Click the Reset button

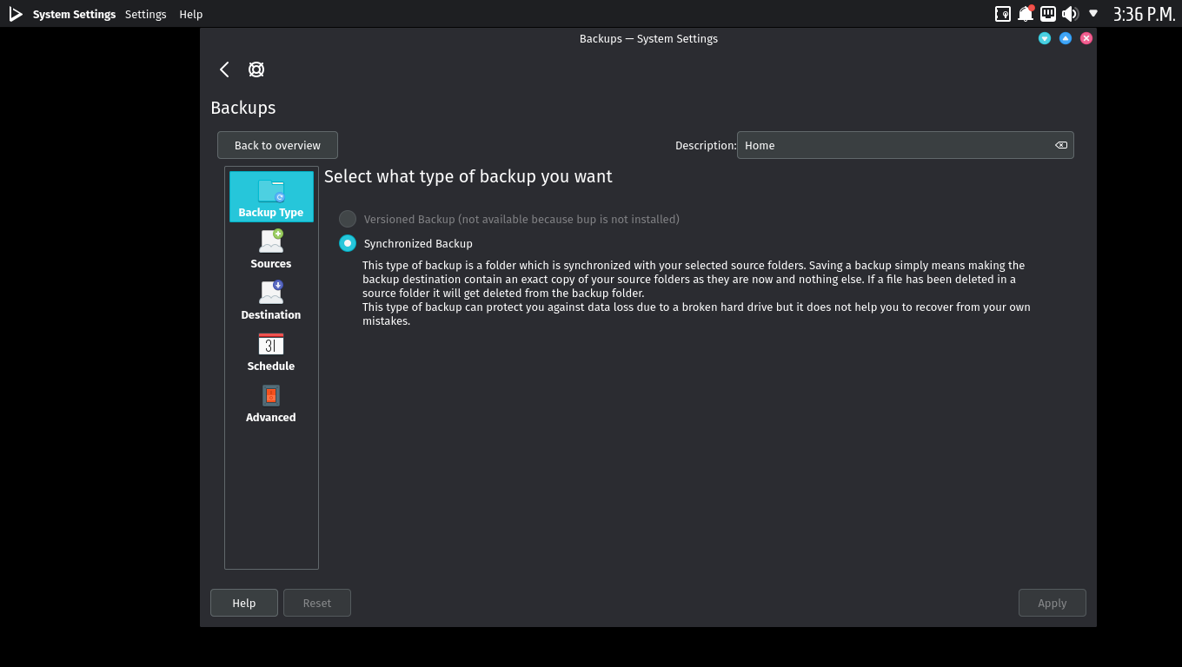(x=317, y=603)
